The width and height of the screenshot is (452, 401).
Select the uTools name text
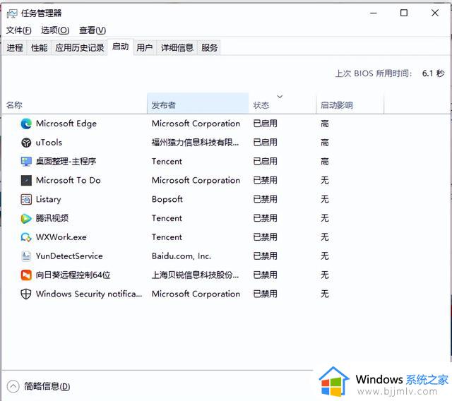tap(49, 143)
